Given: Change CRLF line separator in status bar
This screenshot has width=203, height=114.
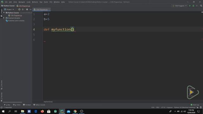Looking at the screenshot, I should tap(158, 108).
